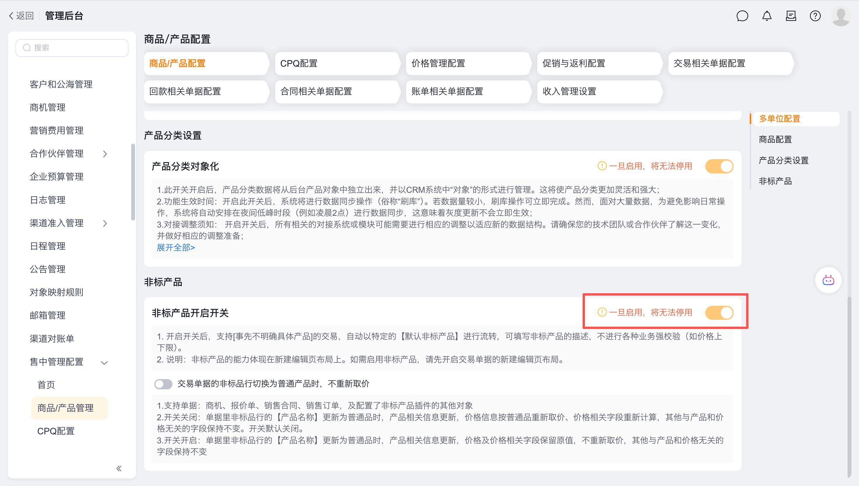Open the chat message bubble icon

[x=742, y=16]
